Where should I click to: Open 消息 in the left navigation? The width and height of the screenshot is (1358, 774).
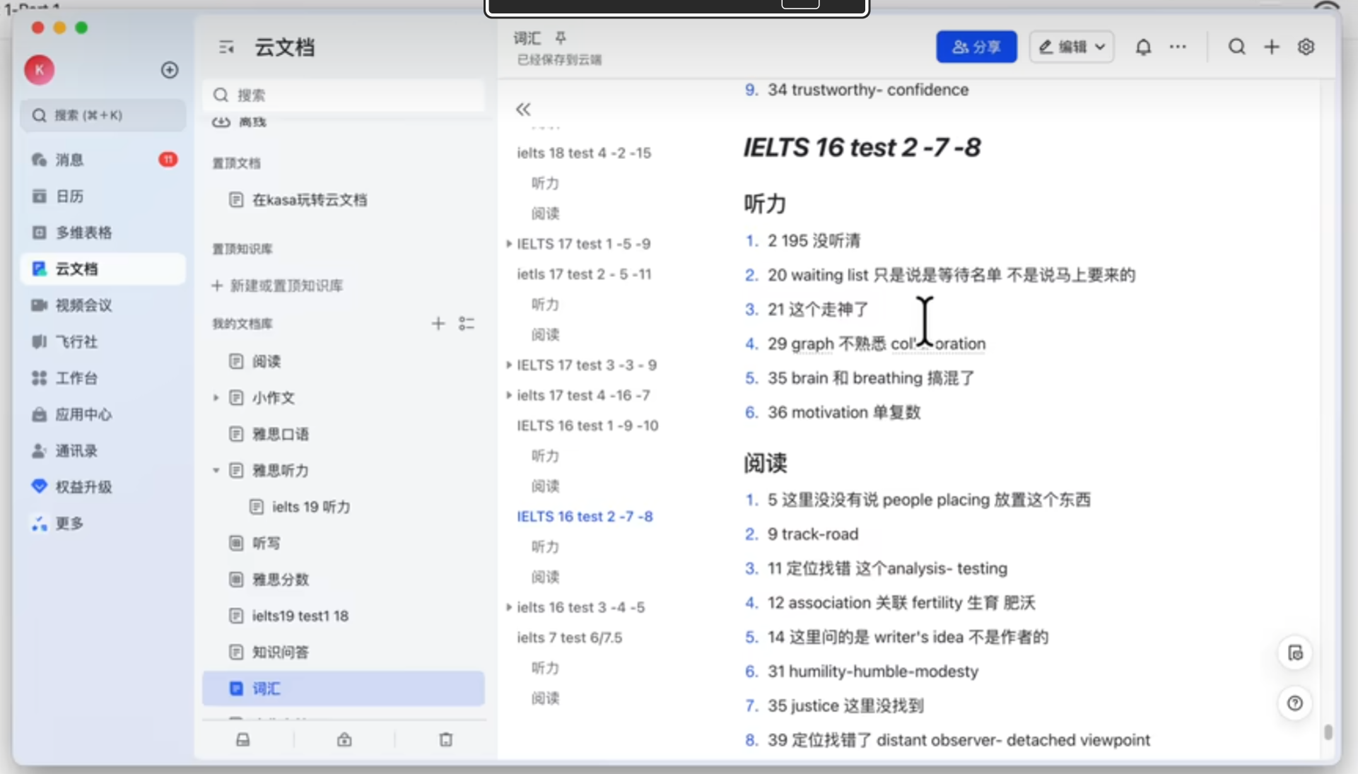pos(69,160)
